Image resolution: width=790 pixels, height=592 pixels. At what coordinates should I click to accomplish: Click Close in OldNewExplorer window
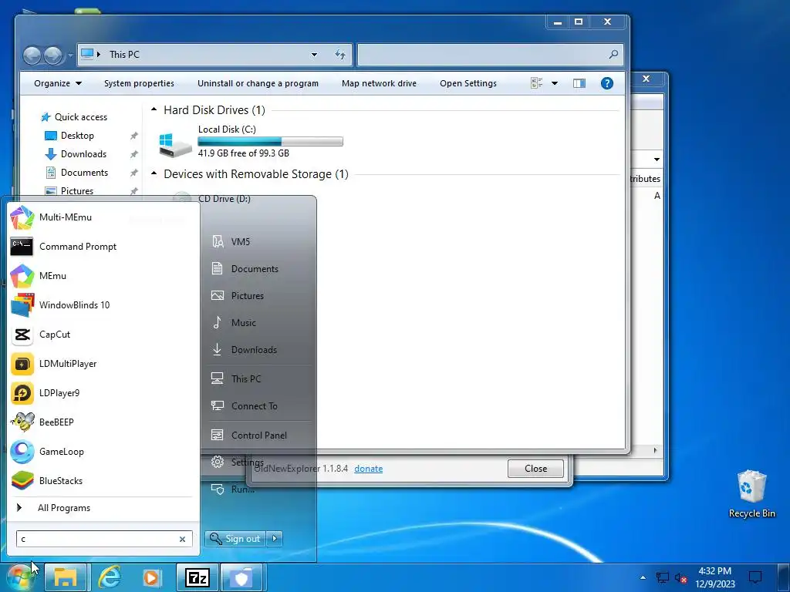pyautogui.click(x=535, y=469)
